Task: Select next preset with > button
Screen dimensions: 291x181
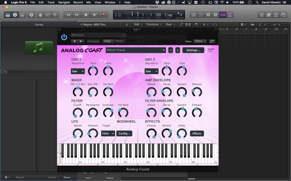Action: (178, 50)
